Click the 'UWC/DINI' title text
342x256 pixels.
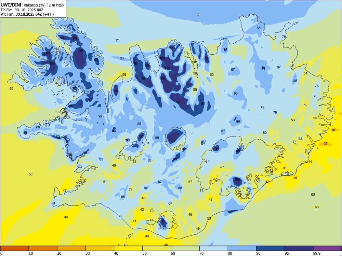11,5
